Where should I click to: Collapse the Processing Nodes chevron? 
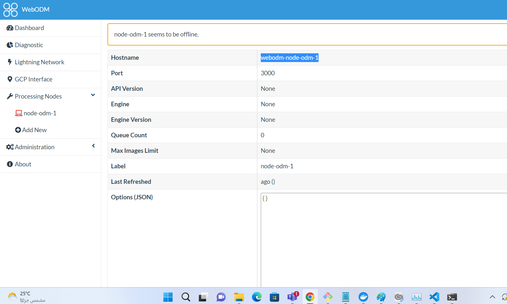point(93,95)
